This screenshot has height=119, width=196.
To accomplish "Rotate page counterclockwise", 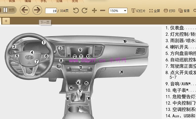I will pyautogui.click(x=76, y=11).
